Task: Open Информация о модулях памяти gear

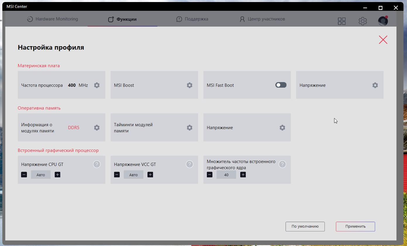Action: [97, 128]
